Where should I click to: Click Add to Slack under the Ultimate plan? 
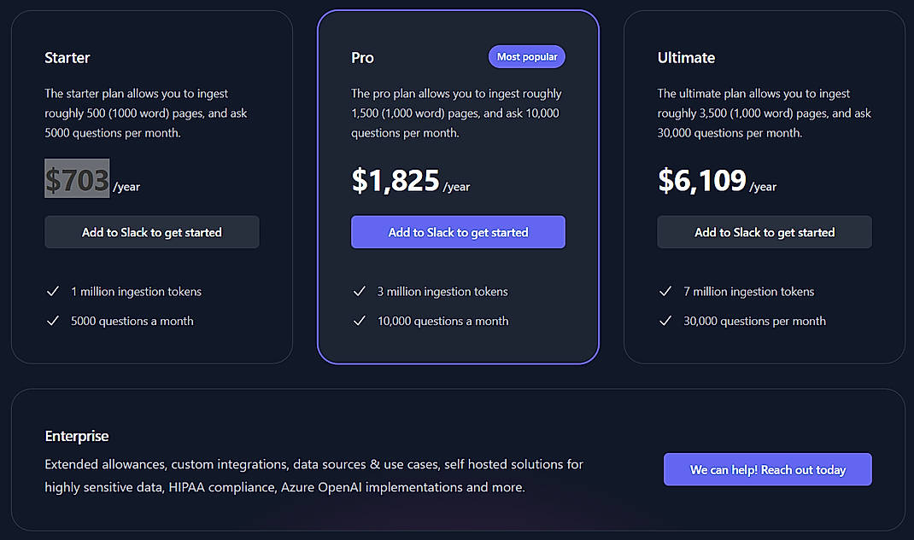click(x=764, y=231)
